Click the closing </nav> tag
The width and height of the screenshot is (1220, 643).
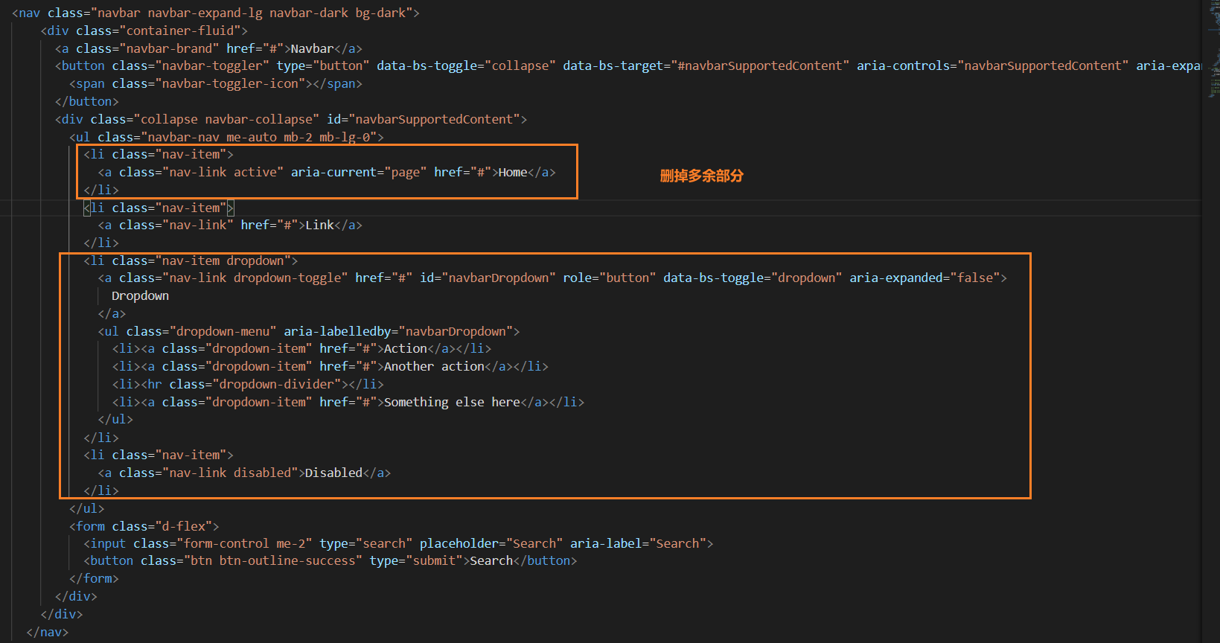coord(47,632)
